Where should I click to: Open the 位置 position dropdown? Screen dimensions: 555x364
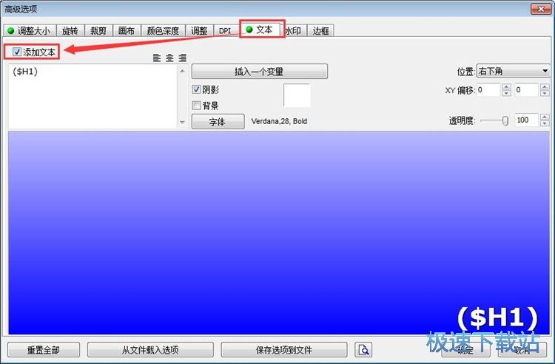[x=514, y=71]
